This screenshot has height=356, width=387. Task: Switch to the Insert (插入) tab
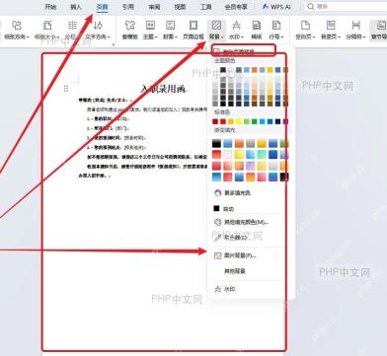(76, 7)
